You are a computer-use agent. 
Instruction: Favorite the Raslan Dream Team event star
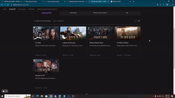(89, 28)
